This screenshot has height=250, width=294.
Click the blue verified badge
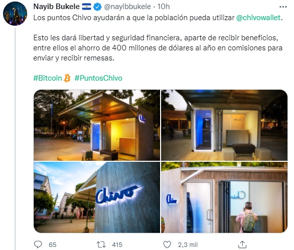(97, 7)
